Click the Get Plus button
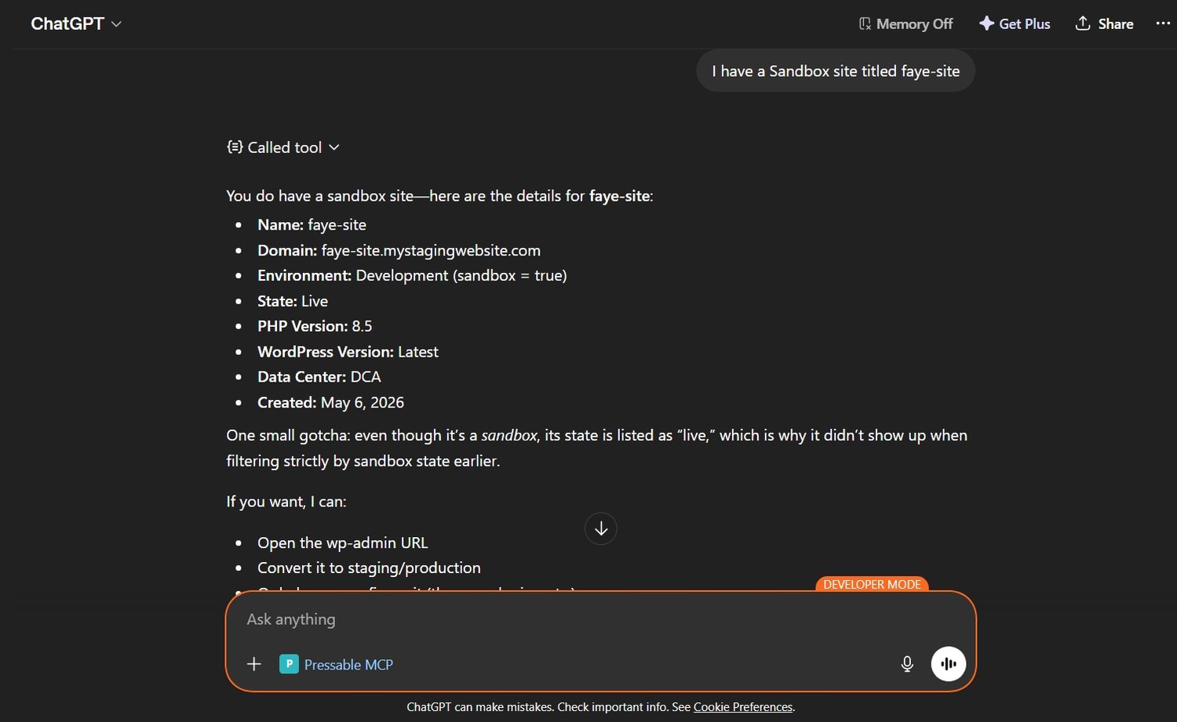This screenshot has height=722, width=1177. click(1015, 24)
